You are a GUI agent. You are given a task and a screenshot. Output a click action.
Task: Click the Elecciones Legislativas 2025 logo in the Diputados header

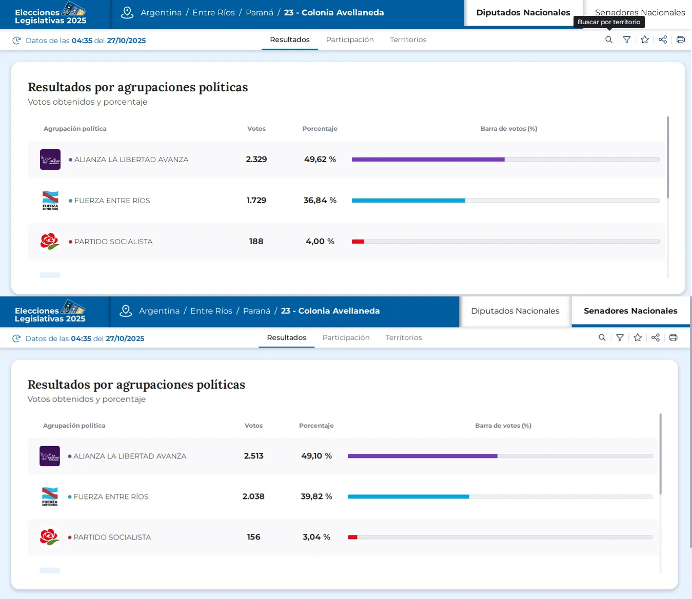(x=50, y=14)
